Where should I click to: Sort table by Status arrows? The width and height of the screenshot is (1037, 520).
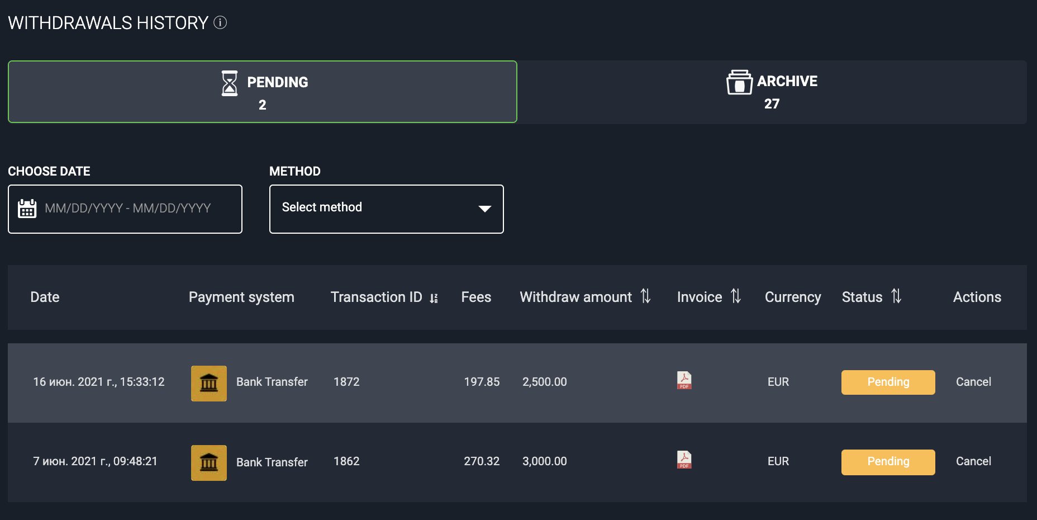pyautogui.click(x=896, y=296)
